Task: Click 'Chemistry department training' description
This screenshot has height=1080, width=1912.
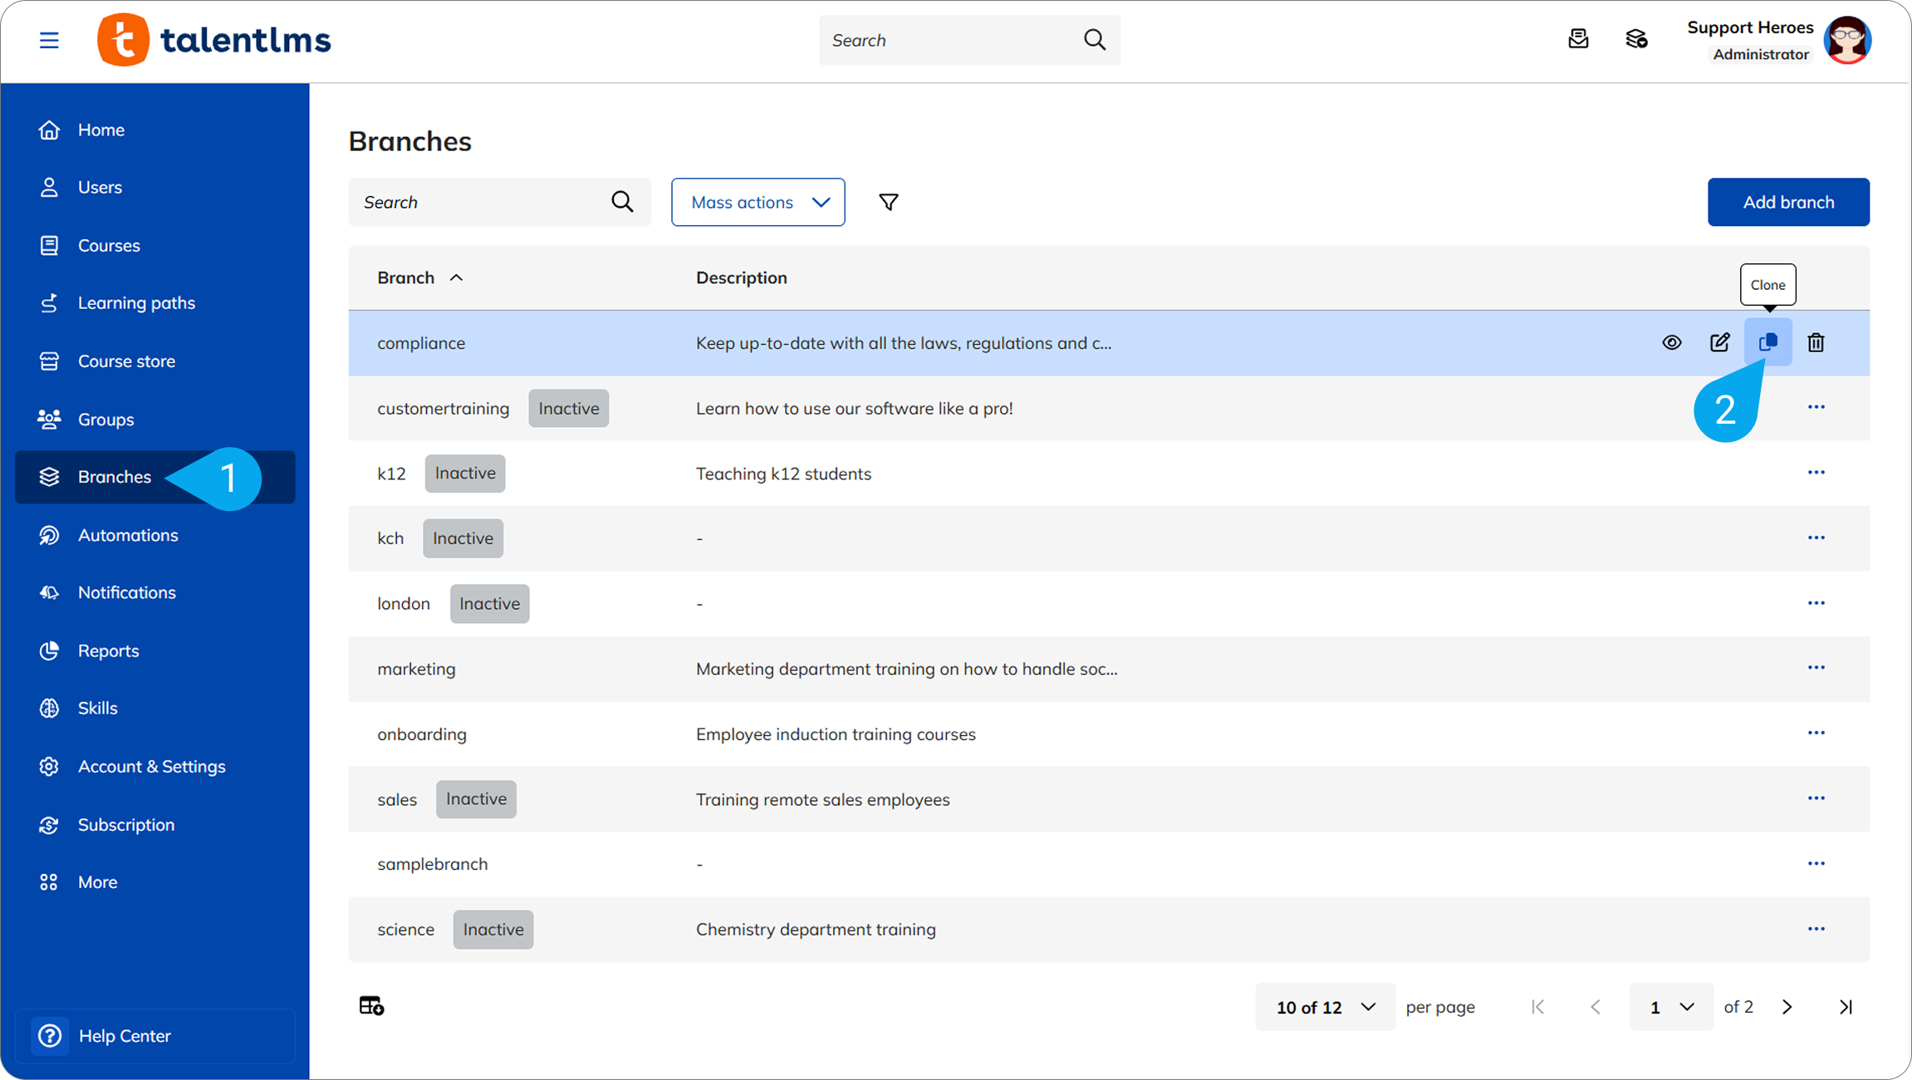Action: click(816, 929)
